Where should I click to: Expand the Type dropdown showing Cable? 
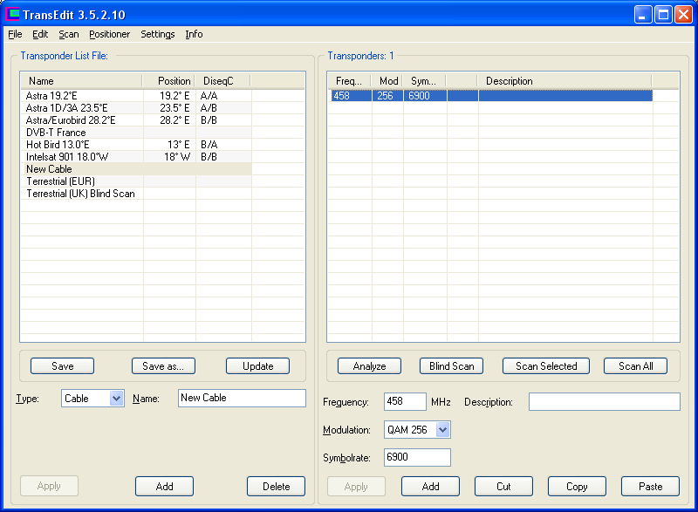117,398
